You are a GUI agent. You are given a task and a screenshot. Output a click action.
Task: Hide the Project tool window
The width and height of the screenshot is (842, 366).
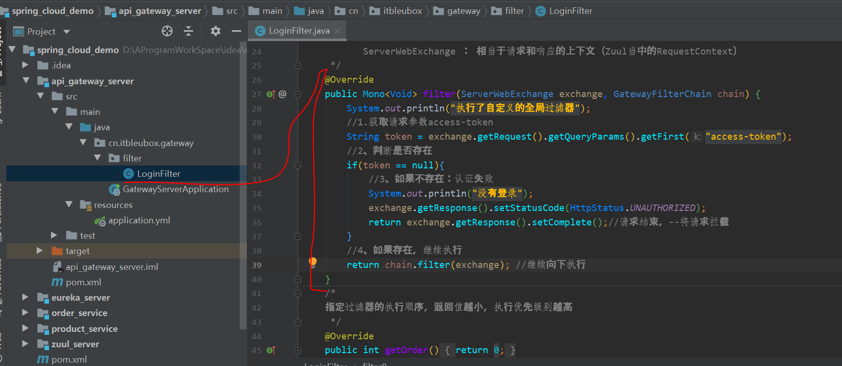(x=236, y=31)
